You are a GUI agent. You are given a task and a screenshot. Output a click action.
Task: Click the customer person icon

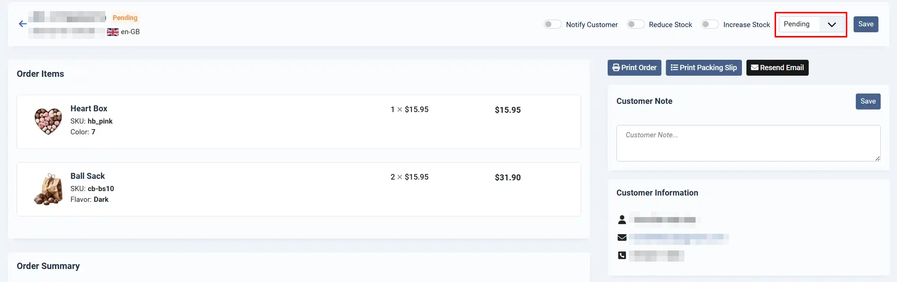(x=622, y=220)
